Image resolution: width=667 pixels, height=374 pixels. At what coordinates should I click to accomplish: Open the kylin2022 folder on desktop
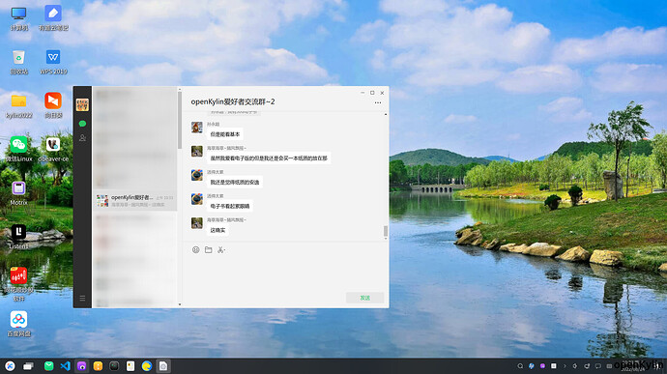pyautogui.click(x=18, y=106)
